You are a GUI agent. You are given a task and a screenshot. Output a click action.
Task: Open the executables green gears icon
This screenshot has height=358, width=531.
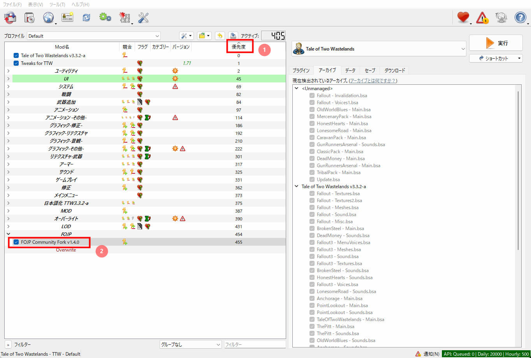pyautogui.click(x=105, y=17)
